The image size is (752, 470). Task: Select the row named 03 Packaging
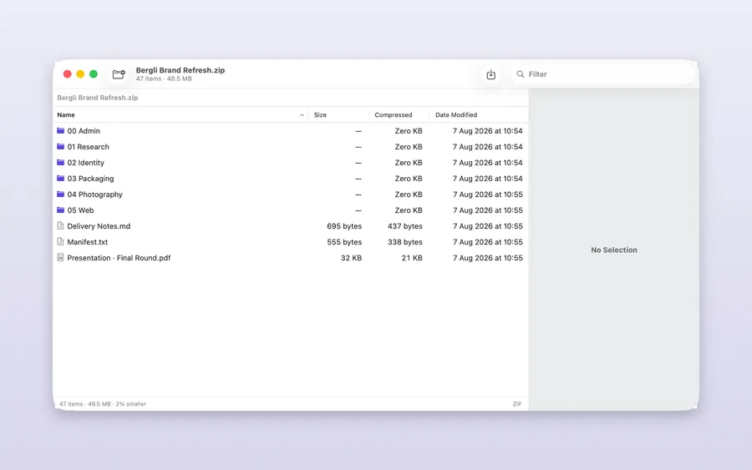tap(290, 178)
